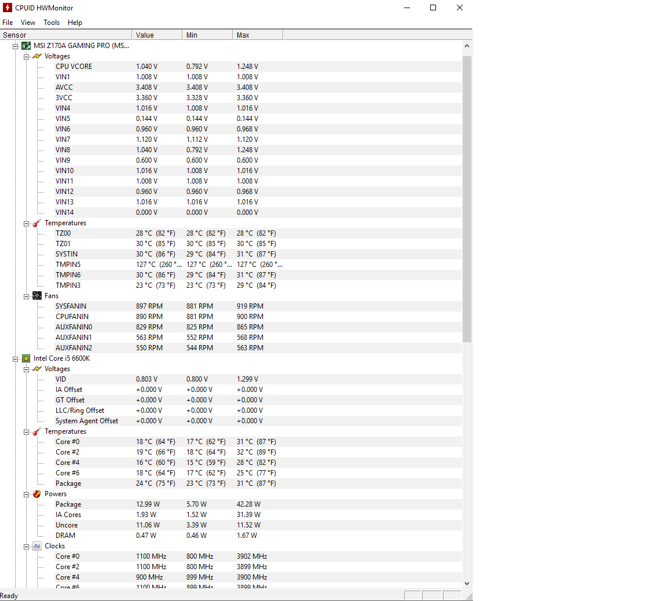Select the Core #0 temperature row
The height and width of the screenshot is (601, 667).
pyautogui.click(x=258, y=442)
